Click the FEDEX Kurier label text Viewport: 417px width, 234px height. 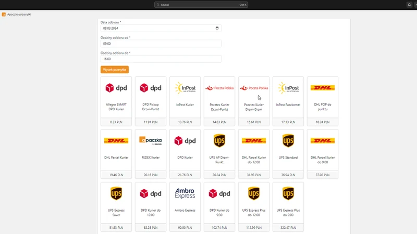tap(151, 158)
